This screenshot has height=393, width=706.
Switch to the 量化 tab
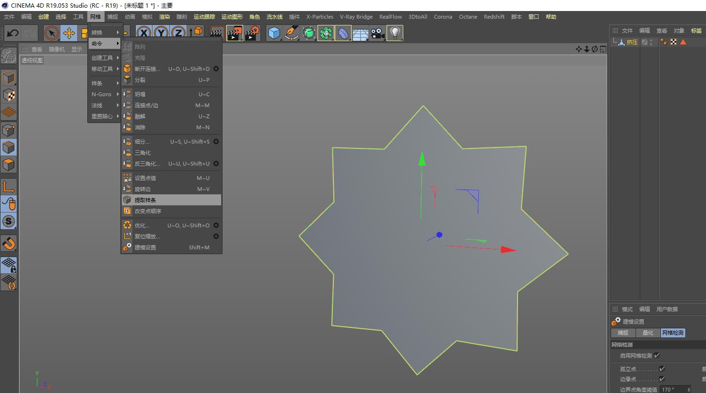point(648,333)
